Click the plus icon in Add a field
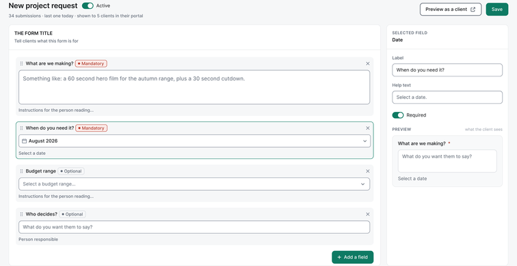The height and width of the screenshot is (266, 517). tap(339, 257)
